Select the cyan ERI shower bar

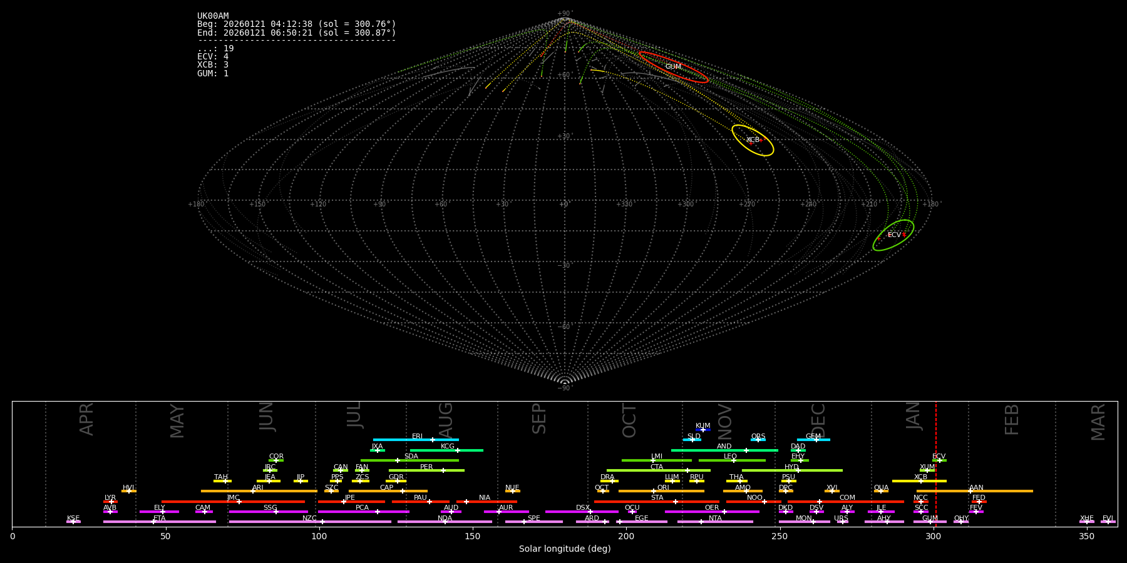pos(416,440)
